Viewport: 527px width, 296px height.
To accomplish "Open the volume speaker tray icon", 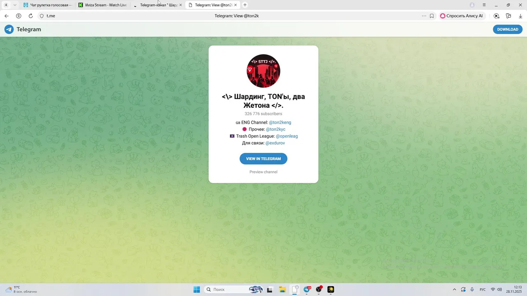I will [x=499, y=289].
